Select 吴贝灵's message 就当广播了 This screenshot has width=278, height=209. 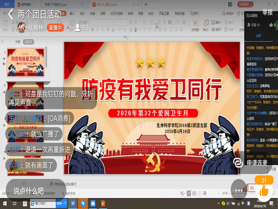pyautogui.click(x=34, y=134)
